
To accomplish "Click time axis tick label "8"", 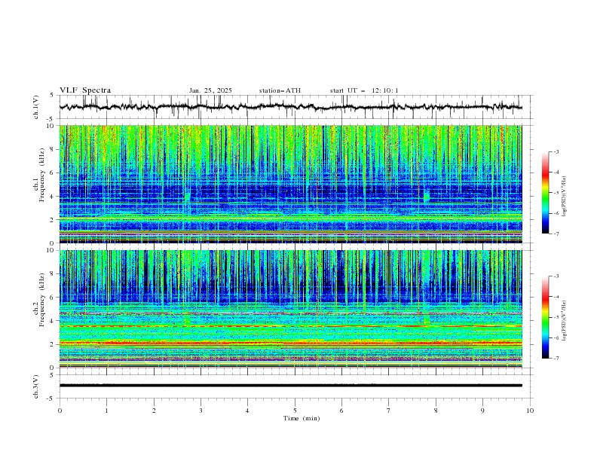I will pyautogui.click(x=436, y=411).
